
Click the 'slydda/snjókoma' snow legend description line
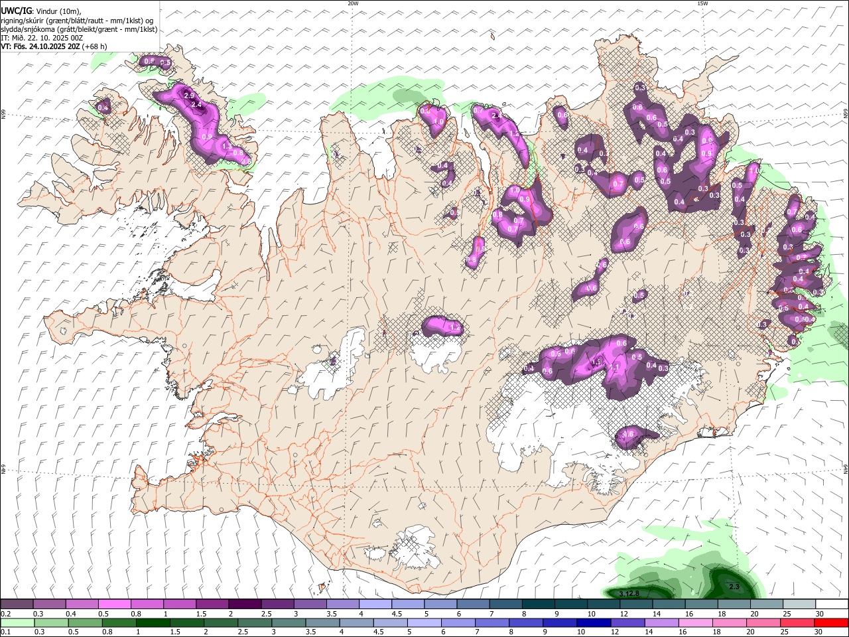(79, 29)
